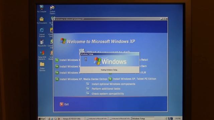Click the arrow beside Install optional Windows components
214x120 pixels.
(x=88, y=84)
